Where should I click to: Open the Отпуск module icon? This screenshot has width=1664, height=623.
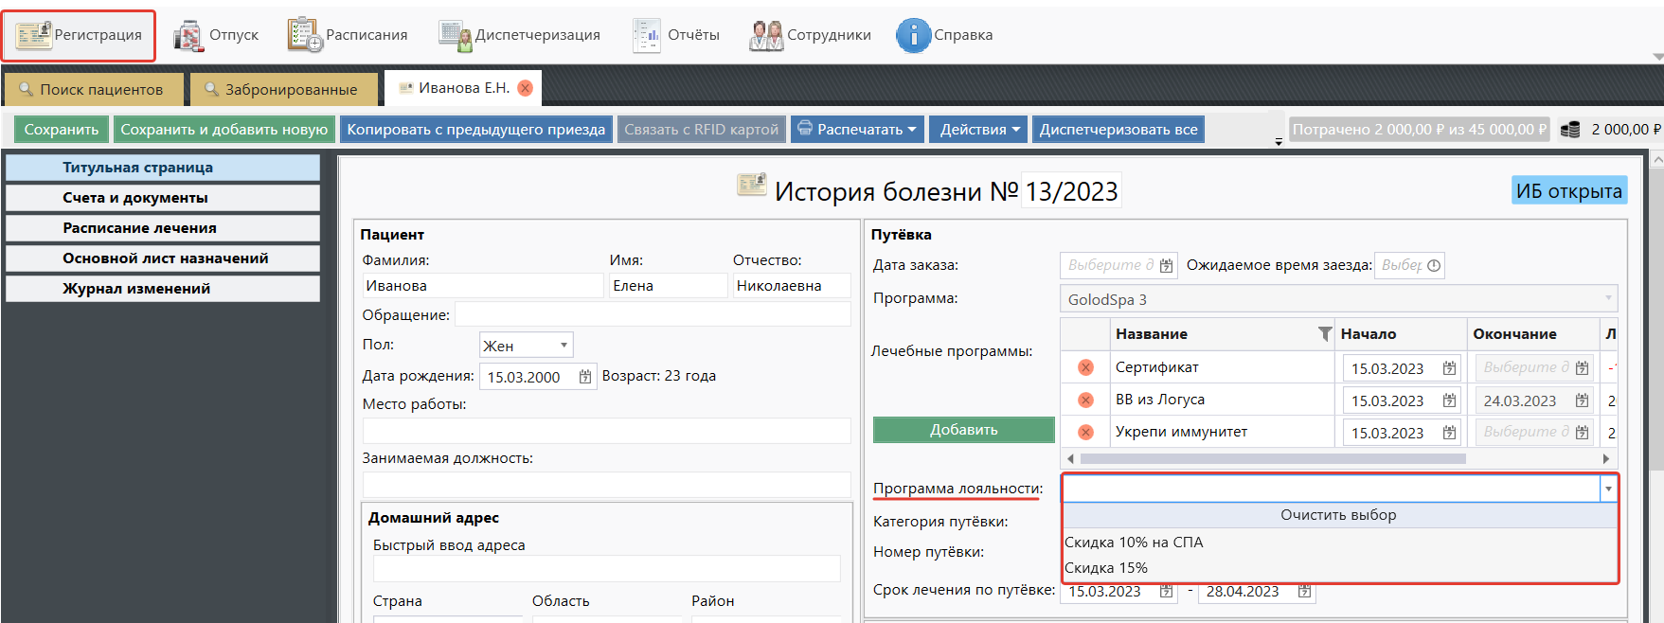(188, 35)
